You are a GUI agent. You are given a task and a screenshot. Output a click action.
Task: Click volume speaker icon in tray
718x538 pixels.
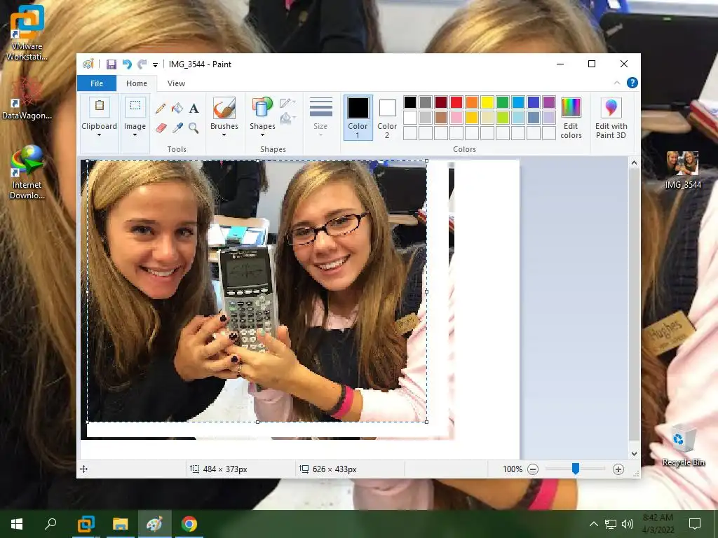(x=628, y=524)
